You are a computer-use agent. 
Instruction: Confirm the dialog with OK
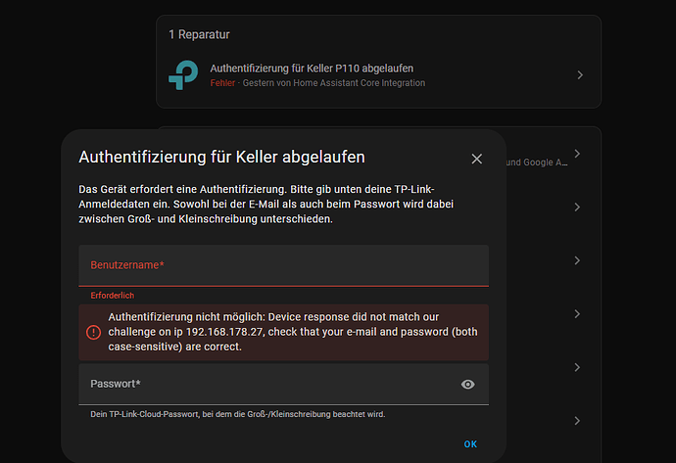click(470, 444)
